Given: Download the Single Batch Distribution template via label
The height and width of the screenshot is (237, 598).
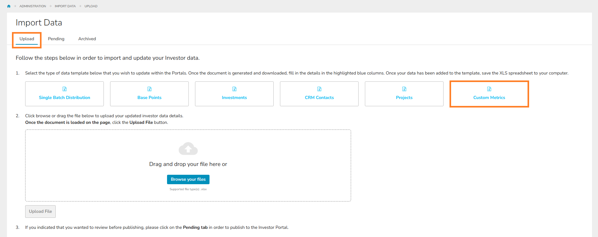Looking at the screenshot, I should [64, 98].
